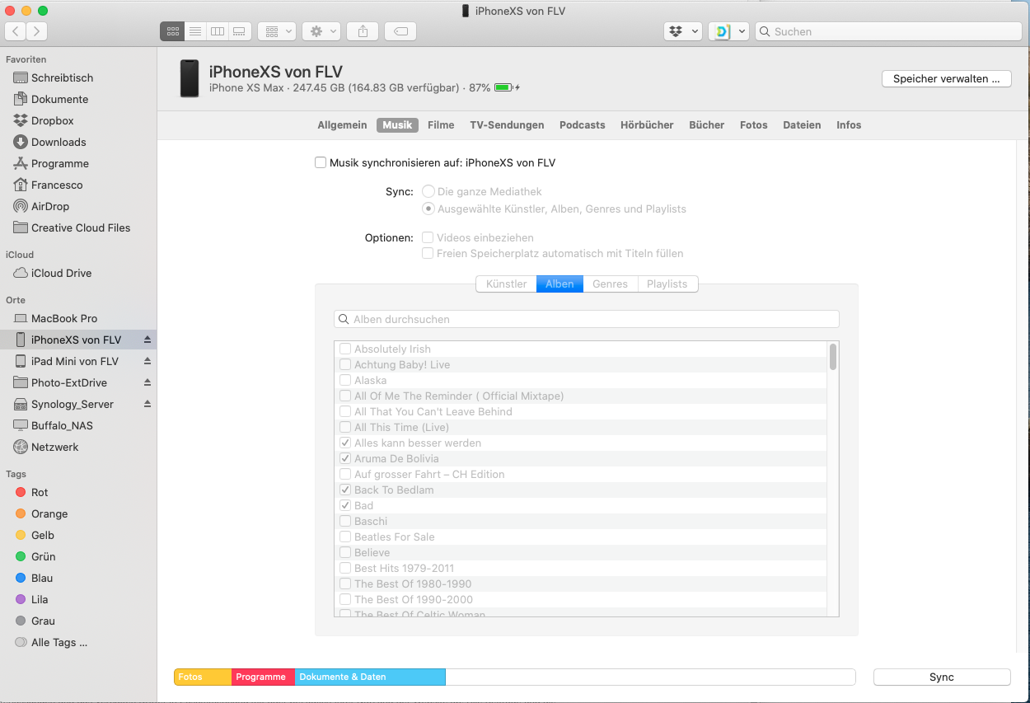1030x703 pixels.
Task: Click Speicher verwalten button
Action: point(946,79)
